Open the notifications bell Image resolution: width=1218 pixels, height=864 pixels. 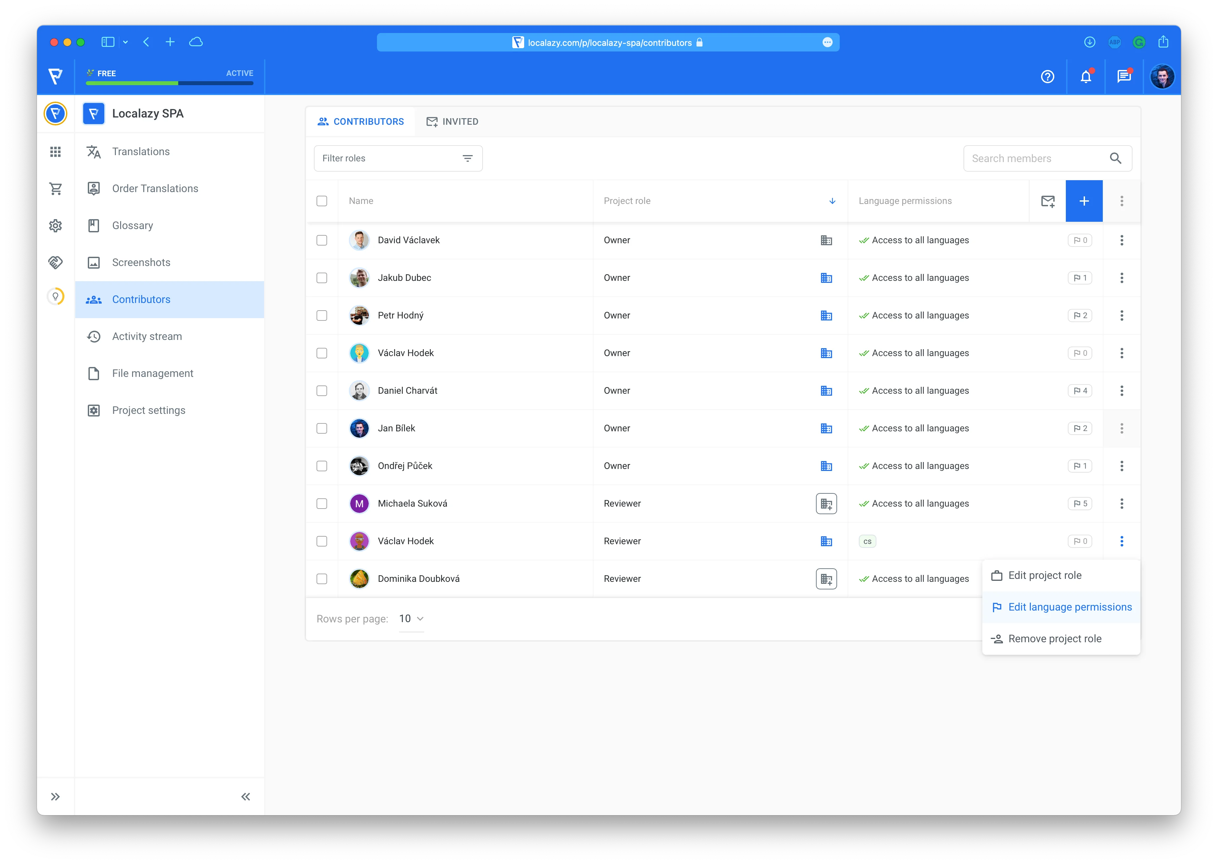click(1086, 77)
